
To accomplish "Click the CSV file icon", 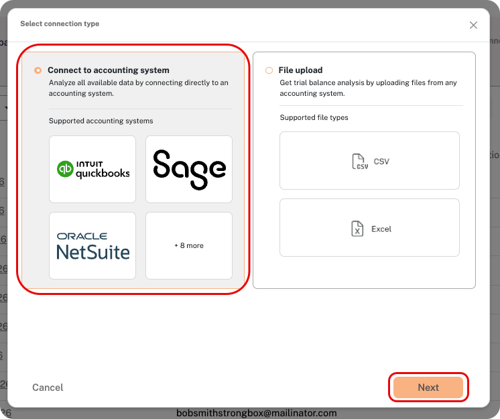I will click(x=360, y=161).
